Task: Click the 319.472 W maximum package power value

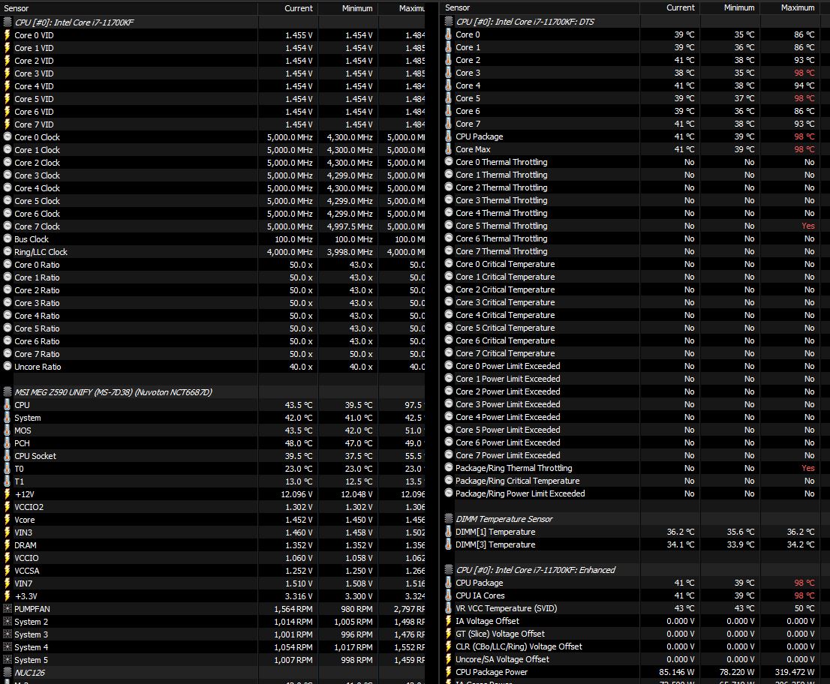Action: (x=793, y=672)
